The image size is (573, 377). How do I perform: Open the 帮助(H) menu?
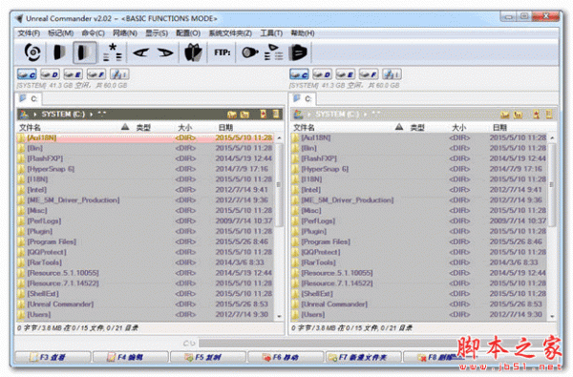click(x=303, y=33)
